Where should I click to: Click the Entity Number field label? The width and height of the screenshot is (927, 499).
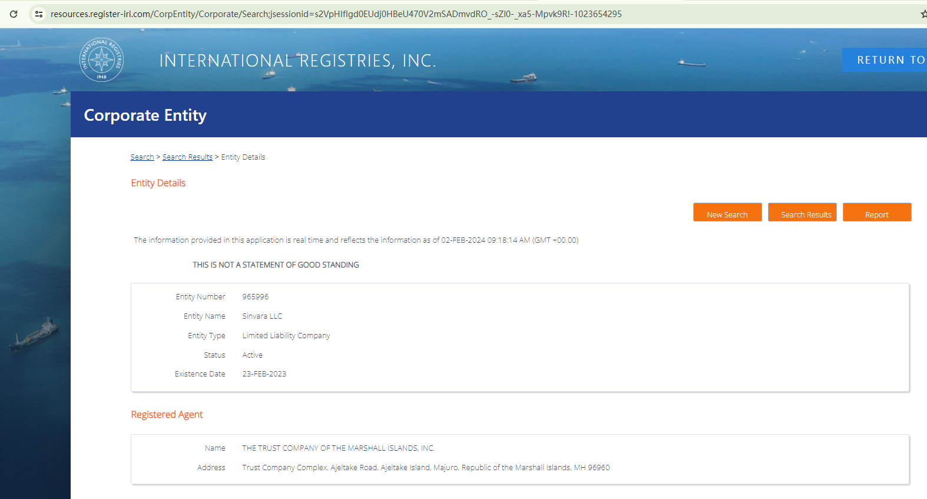pyautogui.click(x=200, y=297)
